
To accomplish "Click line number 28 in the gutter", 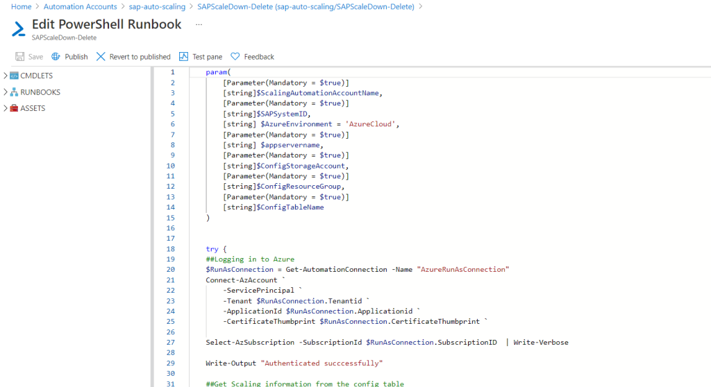I will pos(171,352).
